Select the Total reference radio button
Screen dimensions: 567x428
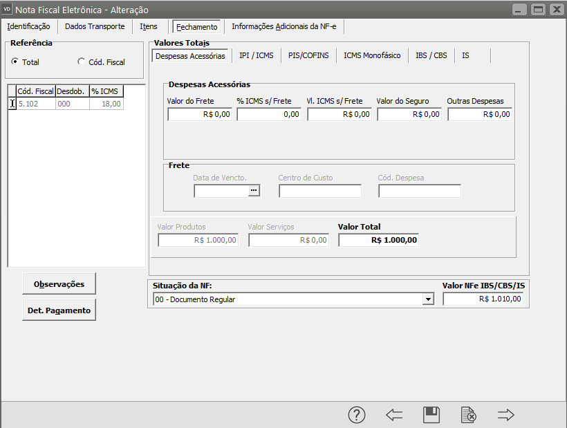pos(15,62)
